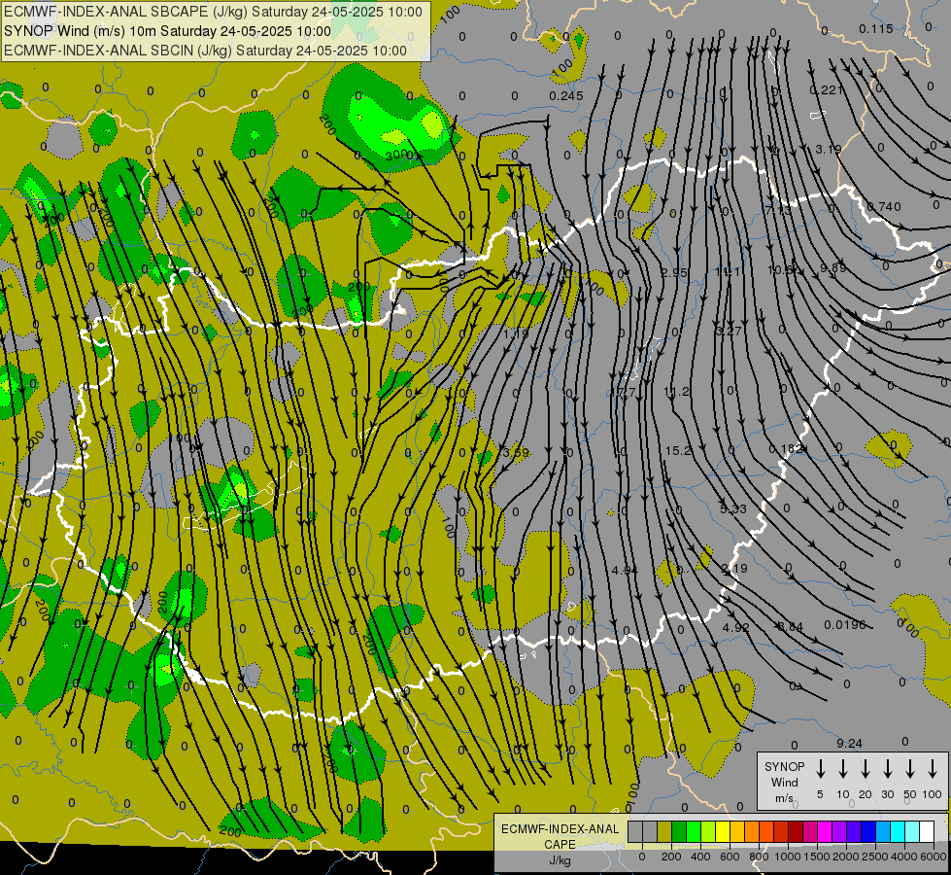Click the 50 m/s wind arrow in legend
The height and width of the screenshot is (875, 951).
tap(910, 769)
